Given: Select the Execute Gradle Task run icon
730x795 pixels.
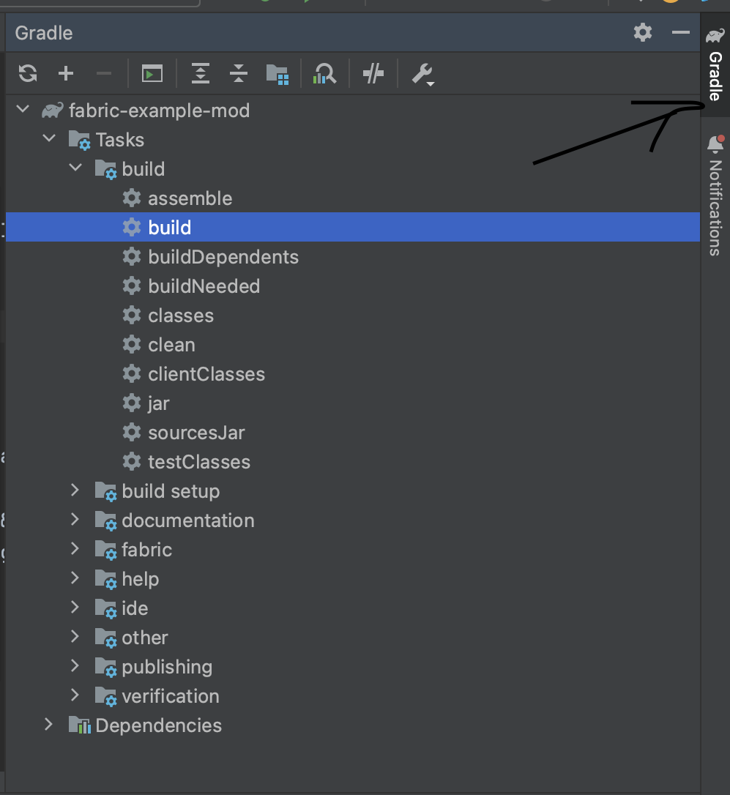Looking at the screenshot, I should point(152,73).
